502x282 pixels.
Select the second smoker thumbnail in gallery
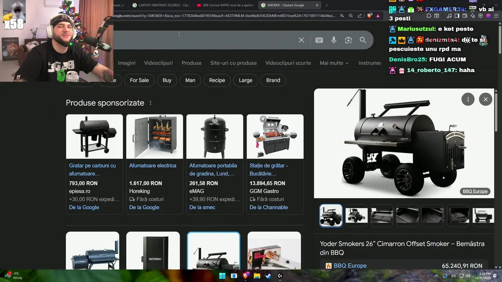click(356, 215)
